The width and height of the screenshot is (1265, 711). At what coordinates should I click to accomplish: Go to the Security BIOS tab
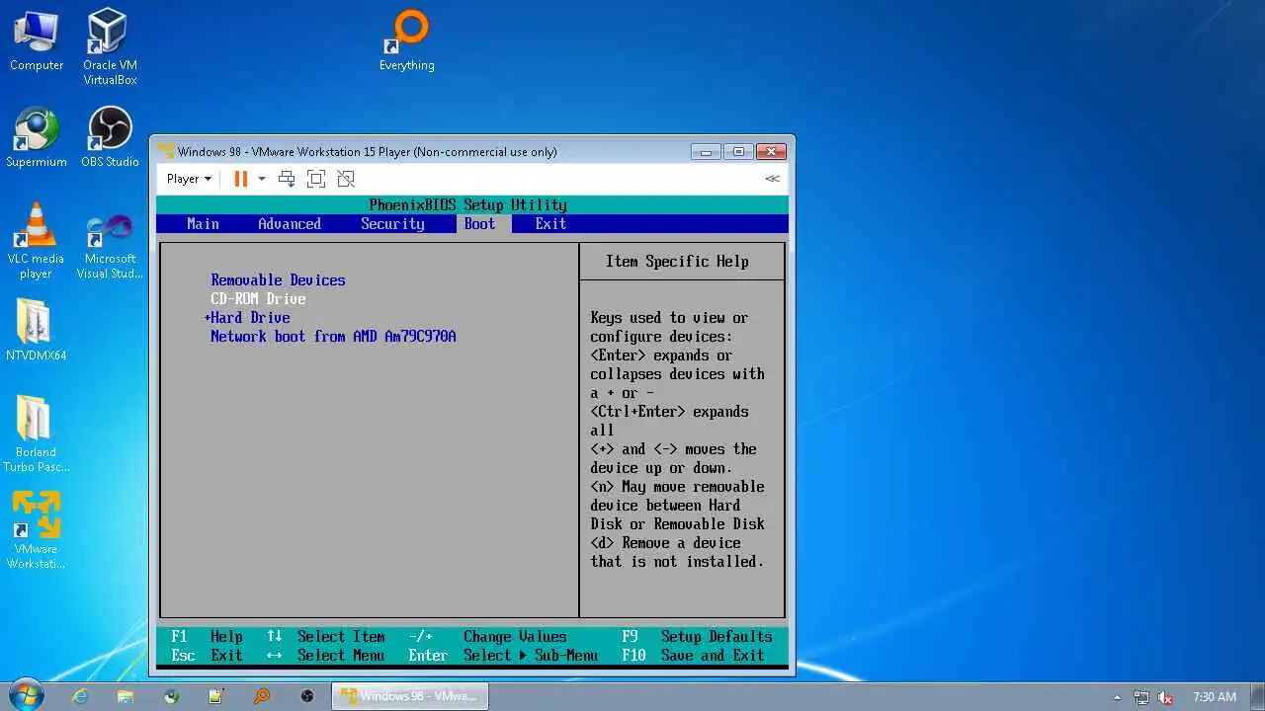pyautogui.click(x=392, y=224)
